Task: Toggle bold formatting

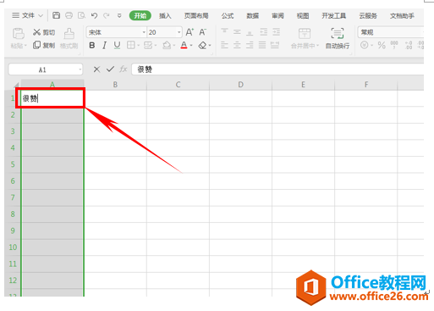Action: [x=92, y=45]
